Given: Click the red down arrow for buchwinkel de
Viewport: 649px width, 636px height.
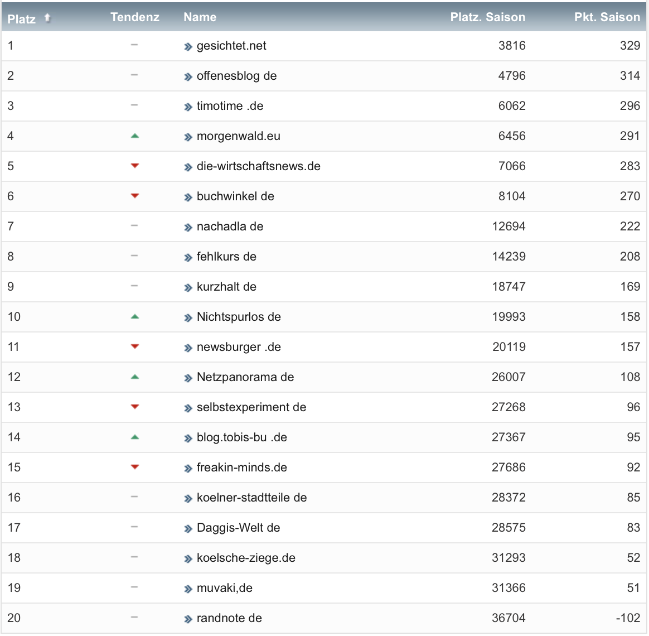Looking at the screenshot, I should tap(134, 196).
